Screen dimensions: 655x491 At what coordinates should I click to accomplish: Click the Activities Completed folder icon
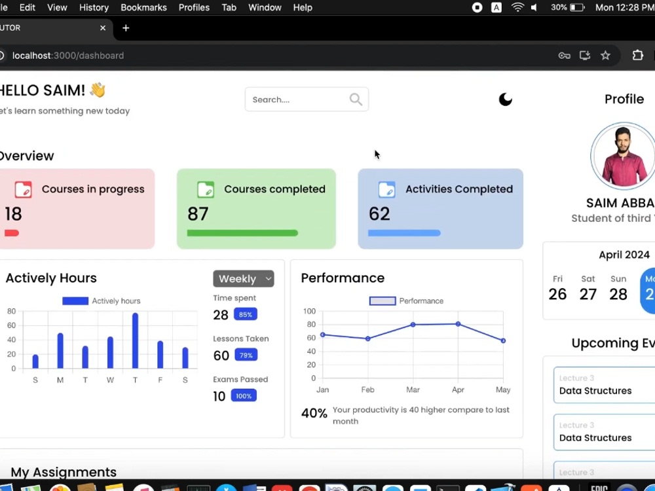[387, 189]
